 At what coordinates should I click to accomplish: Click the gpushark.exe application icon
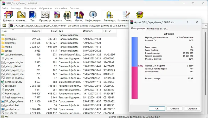[x=3, y=109]
